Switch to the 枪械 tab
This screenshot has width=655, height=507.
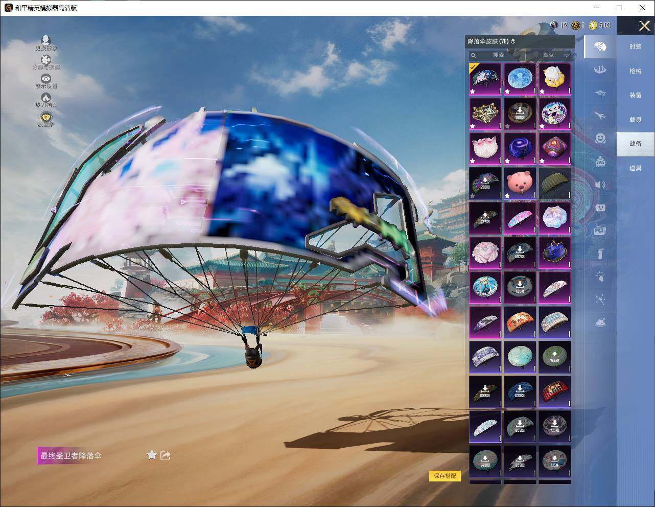coord(635,71)
